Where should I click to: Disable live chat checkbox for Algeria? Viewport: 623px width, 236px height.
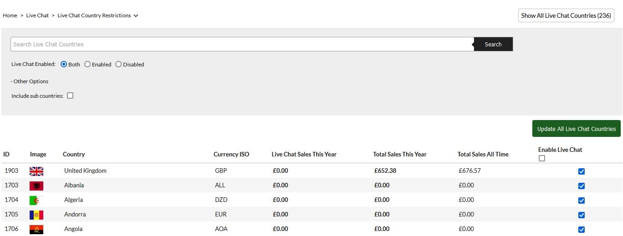581,201
